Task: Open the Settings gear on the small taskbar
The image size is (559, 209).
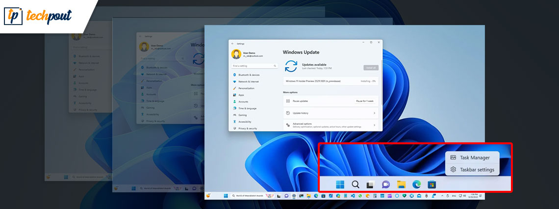Action: (x=294, y=196)
